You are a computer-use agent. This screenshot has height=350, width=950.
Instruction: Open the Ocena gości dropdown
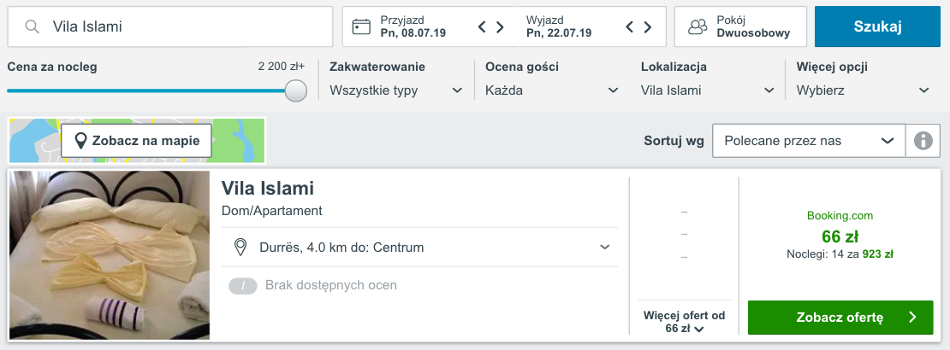pyautogui.click(x=552, y=90)
